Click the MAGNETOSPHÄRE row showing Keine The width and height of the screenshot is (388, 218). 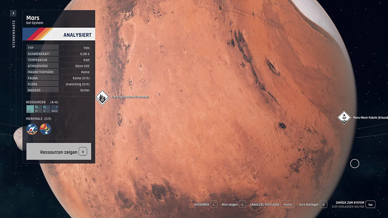point(59,72)
